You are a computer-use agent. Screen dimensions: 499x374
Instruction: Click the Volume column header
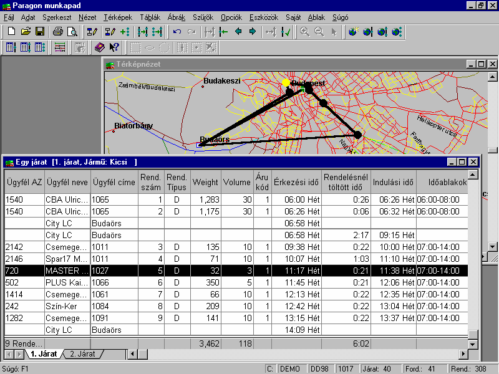(x=237, y=182)
